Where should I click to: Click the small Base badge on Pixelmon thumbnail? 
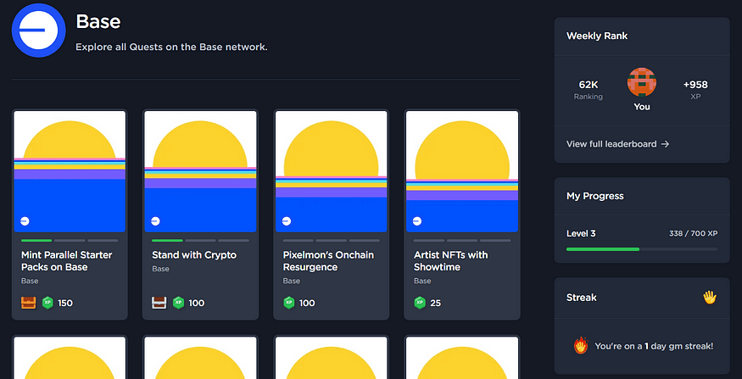point(287,221)
